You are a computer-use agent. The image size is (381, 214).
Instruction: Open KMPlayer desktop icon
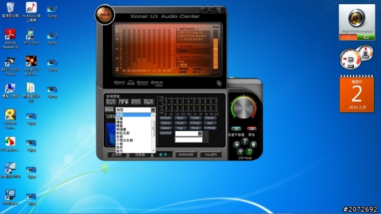10,197
